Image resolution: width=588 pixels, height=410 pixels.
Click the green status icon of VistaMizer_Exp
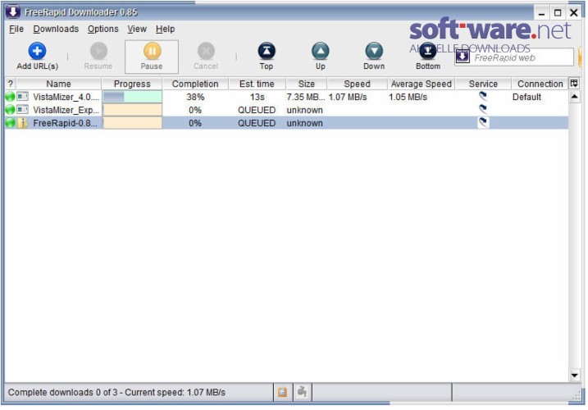[10, 110]
